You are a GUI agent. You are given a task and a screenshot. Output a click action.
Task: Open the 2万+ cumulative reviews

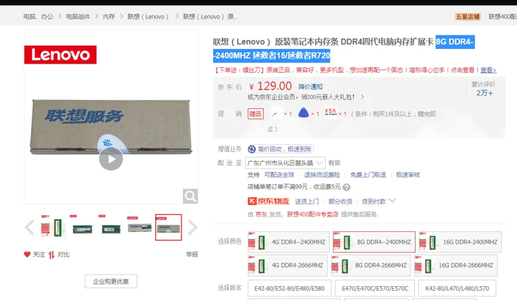click(484, 93)
